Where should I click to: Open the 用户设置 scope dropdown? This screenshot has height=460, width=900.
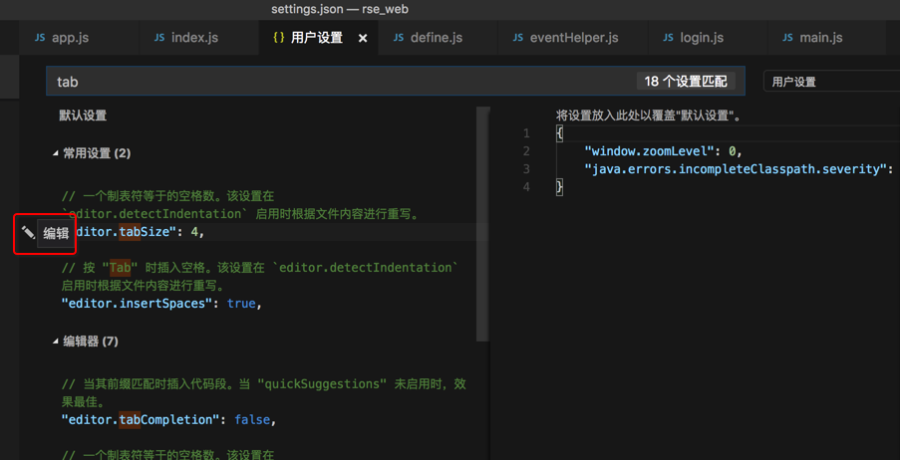coord(830,82)
